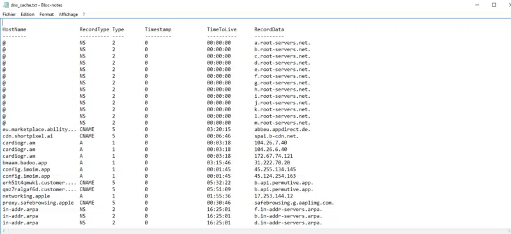Click d.root-servers.net. entry
The width and height of the screenshot is (511, 234).
[282, 63]
